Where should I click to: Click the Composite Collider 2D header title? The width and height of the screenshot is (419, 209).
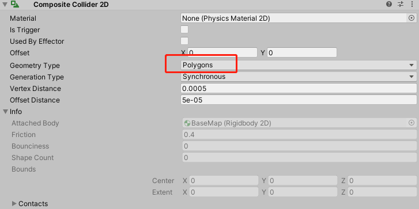click(x=71, y=5)
